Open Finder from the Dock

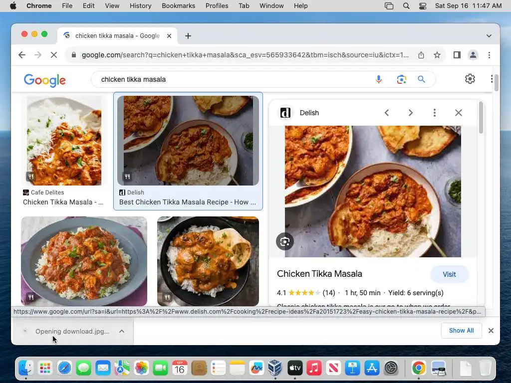click(26, 368)
